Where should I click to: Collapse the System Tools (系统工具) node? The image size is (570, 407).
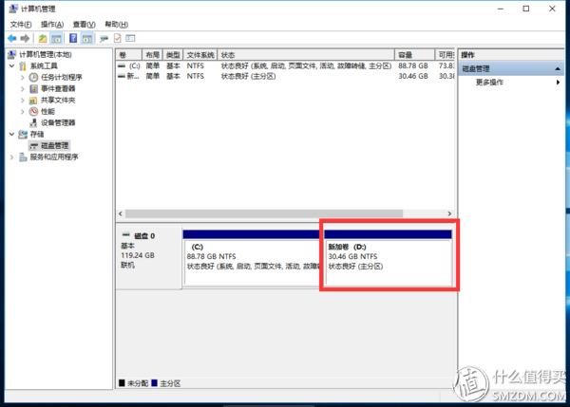11,66
